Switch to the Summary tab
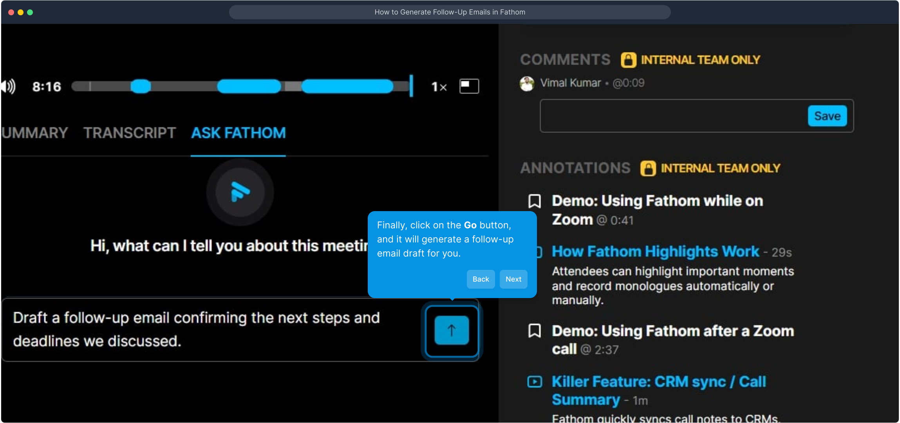The image size is (900, 423). tap(34, 133)
